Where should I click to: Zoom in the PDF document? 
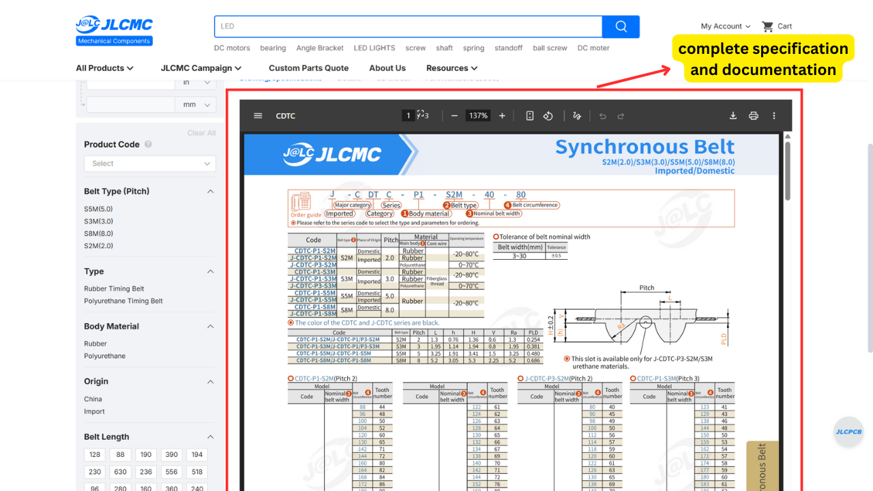pos(502,116)
